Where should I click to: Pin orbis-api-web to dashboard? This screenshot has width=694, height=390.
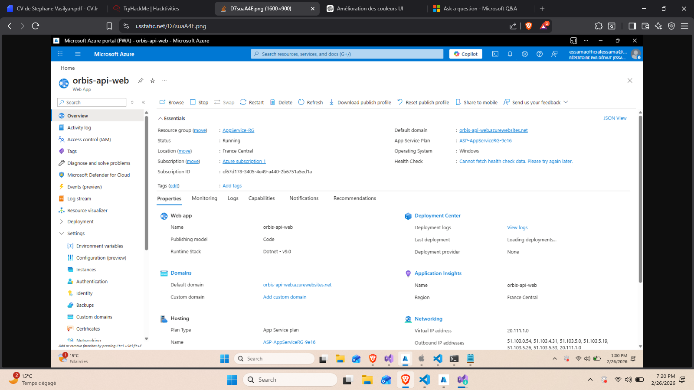tap(141, 81)
